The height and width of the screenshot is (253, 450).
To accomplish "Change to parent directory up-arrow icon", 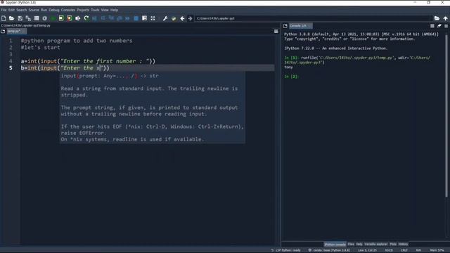I will click(445, 18).
